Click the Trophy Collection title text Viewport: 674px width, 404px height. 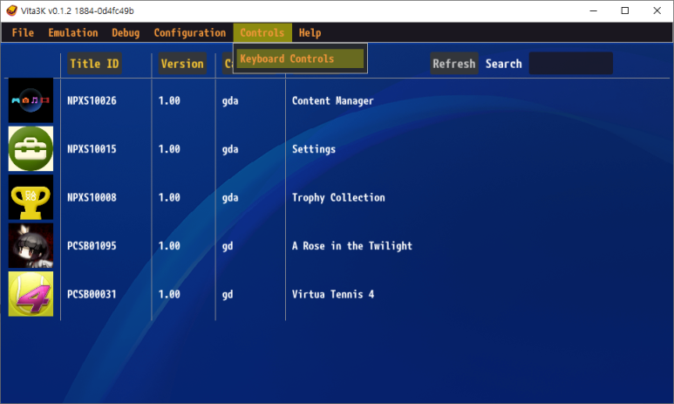(338, 197)
